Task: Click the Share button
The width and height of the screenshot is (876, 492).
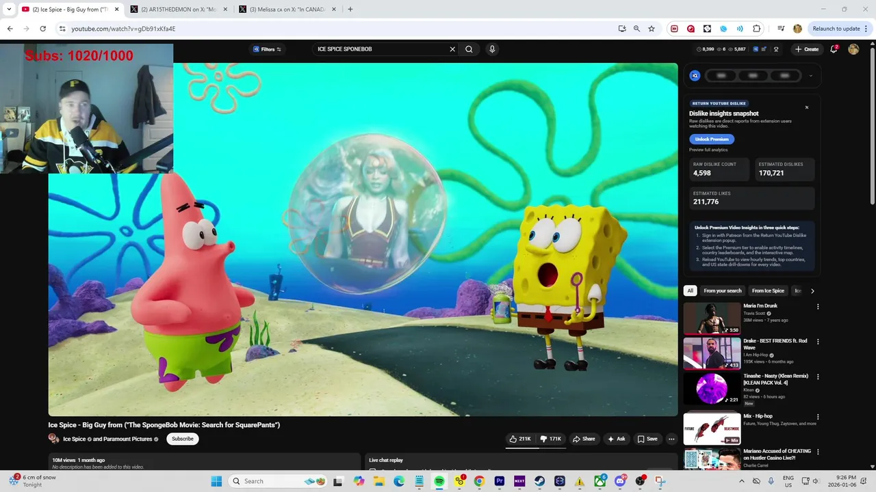Action: [584, 439]
